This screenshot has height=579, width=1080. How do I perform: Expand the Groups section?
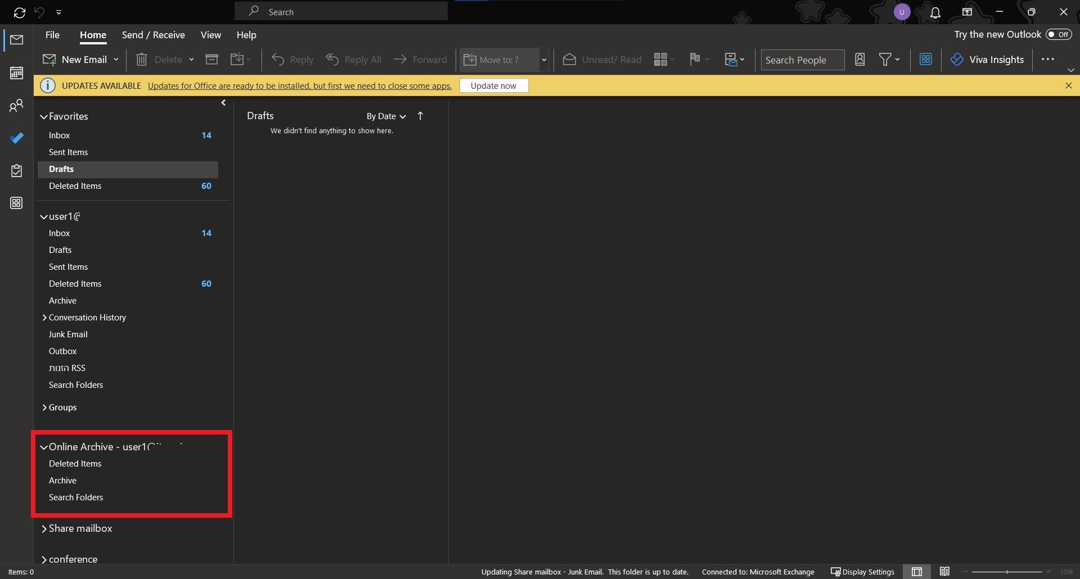click(x=44, y=408)
